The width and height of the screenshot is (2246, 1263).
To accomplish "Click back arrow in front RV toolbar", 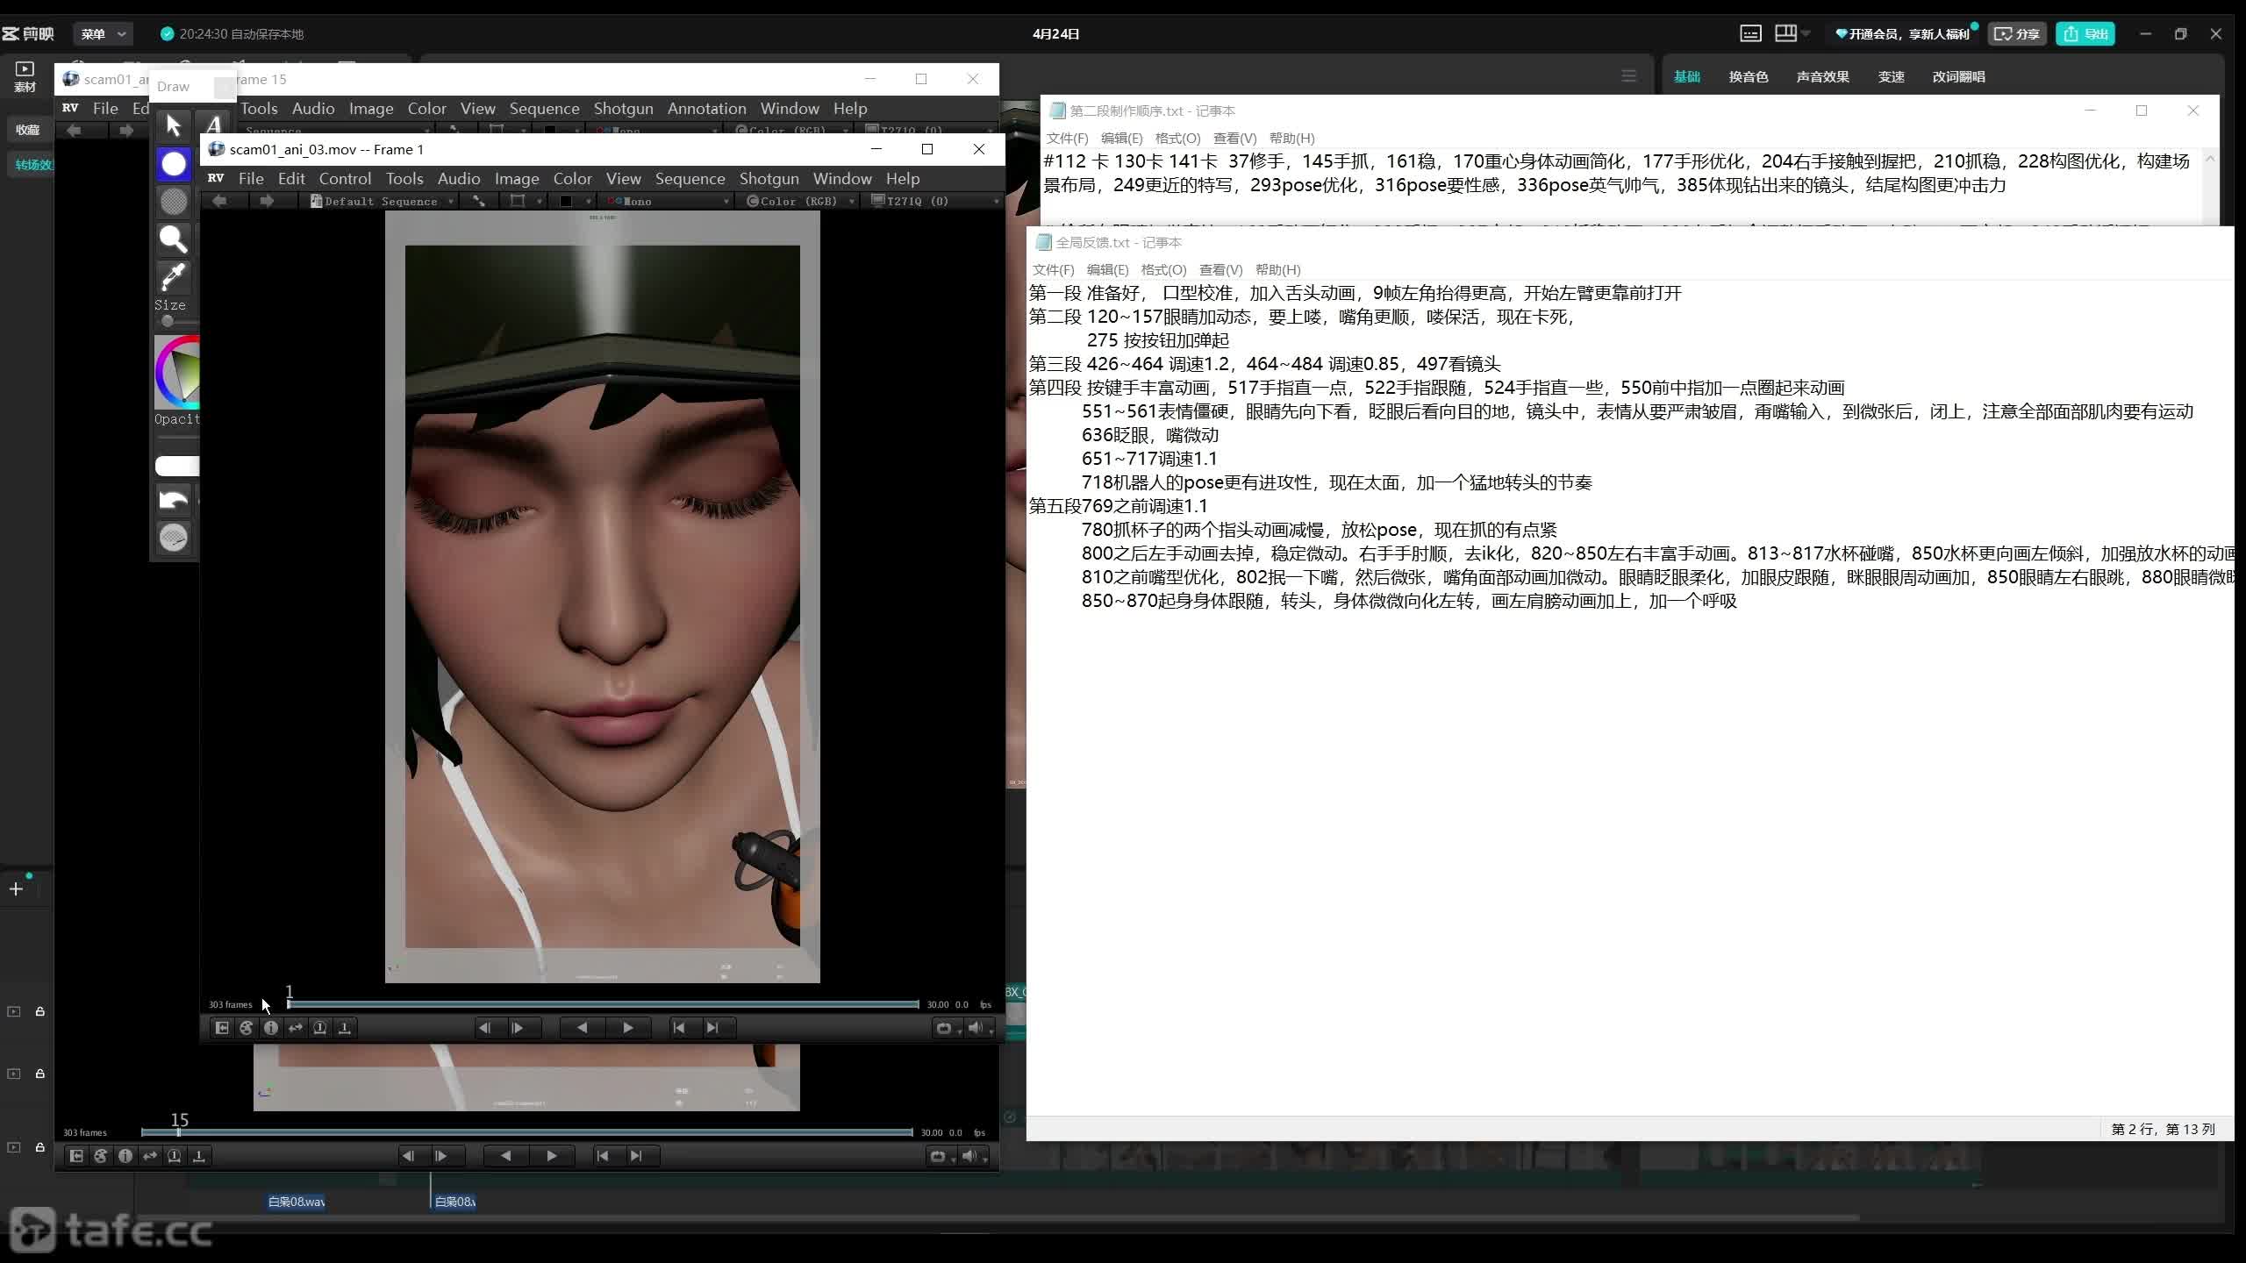I will (x=219, y=201).
